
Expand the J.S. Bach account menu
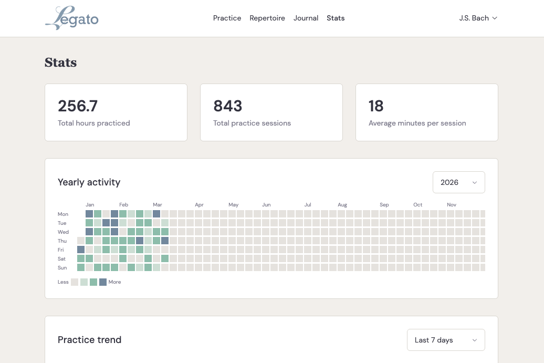[478, 18]
